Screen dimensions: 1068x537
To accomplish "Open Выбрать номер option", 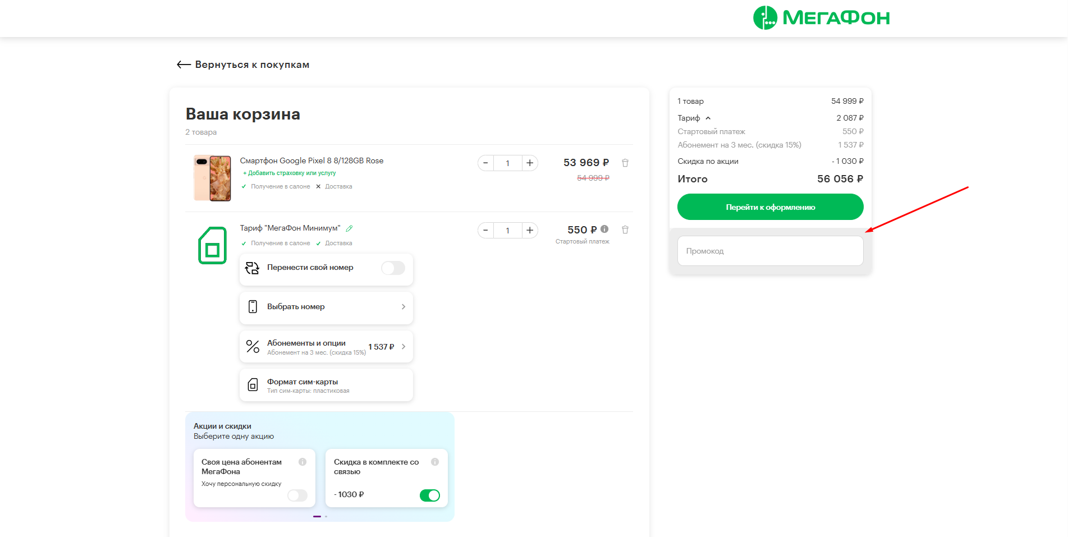I will tap(326, 307).
